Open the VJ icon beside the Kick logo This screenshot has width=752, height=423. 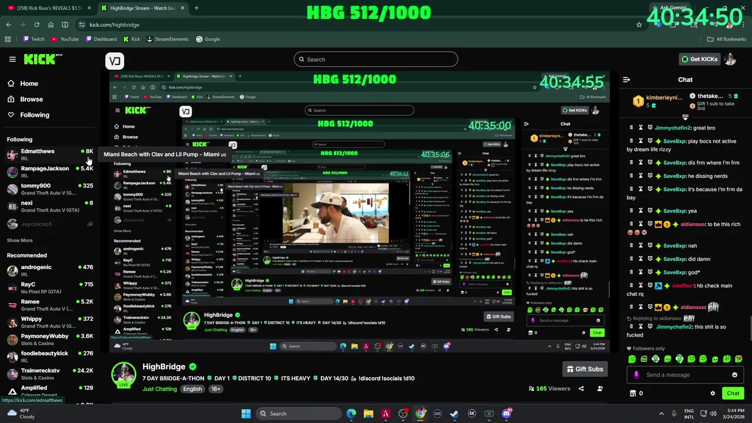pyautogui.click(x=115, y=61)
